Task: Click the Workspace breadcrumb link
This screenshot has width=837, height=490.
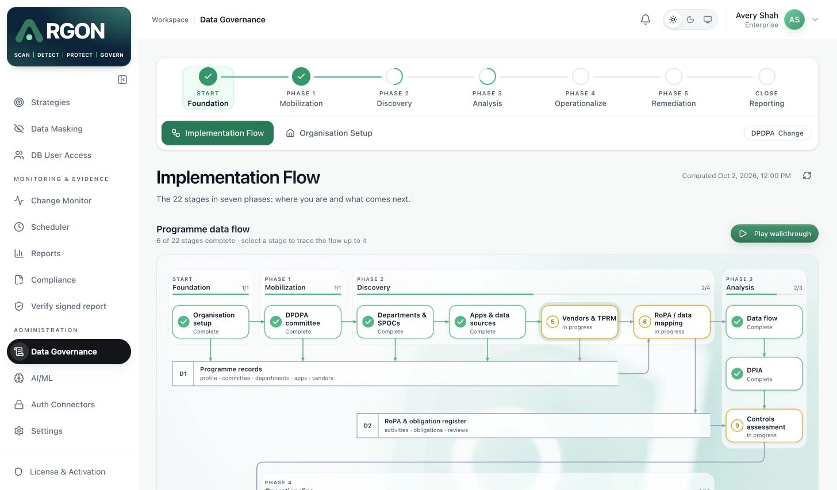Action: coord(170,20)
